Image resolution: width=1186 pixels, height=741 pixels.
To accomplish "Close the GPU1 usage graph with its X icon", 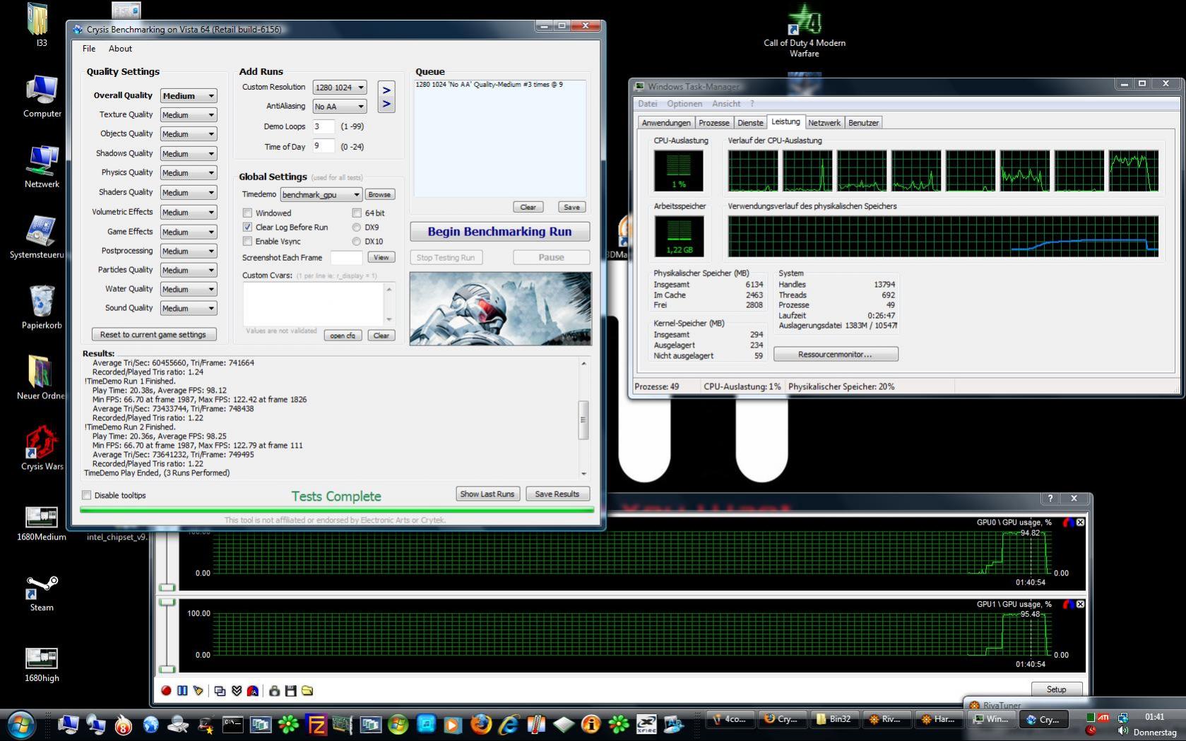I will (1080, 604).
